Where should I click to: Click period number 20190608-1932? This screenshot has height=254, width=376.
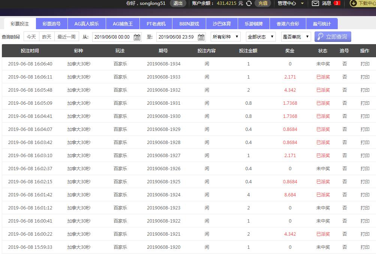pos(163,90)
